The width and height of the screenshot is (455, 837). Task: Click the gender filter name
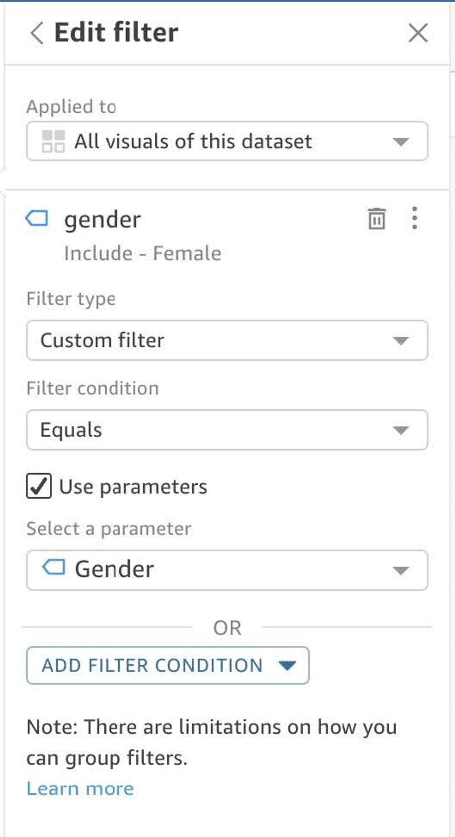click(x=102, y=219)
